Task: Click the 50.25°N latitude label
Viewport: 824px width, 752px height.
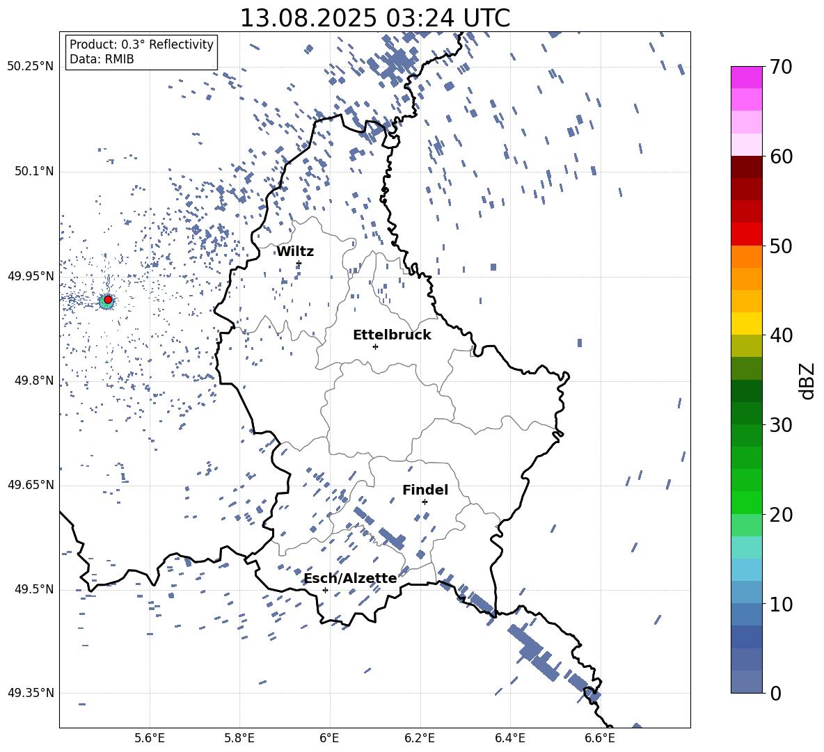Action: pos(31,67)
